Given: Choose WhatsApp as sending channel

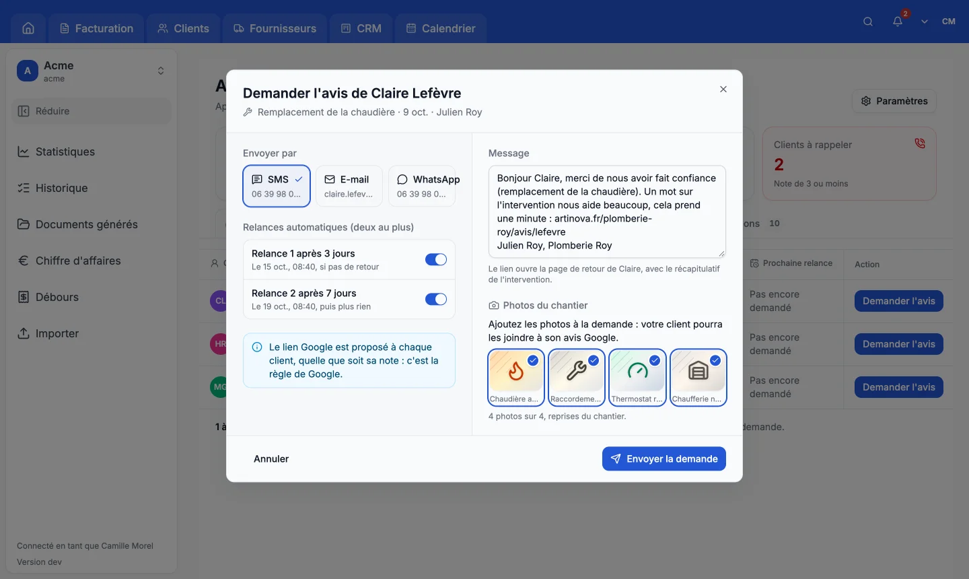Looking at the screenshot, I should 422,186.
